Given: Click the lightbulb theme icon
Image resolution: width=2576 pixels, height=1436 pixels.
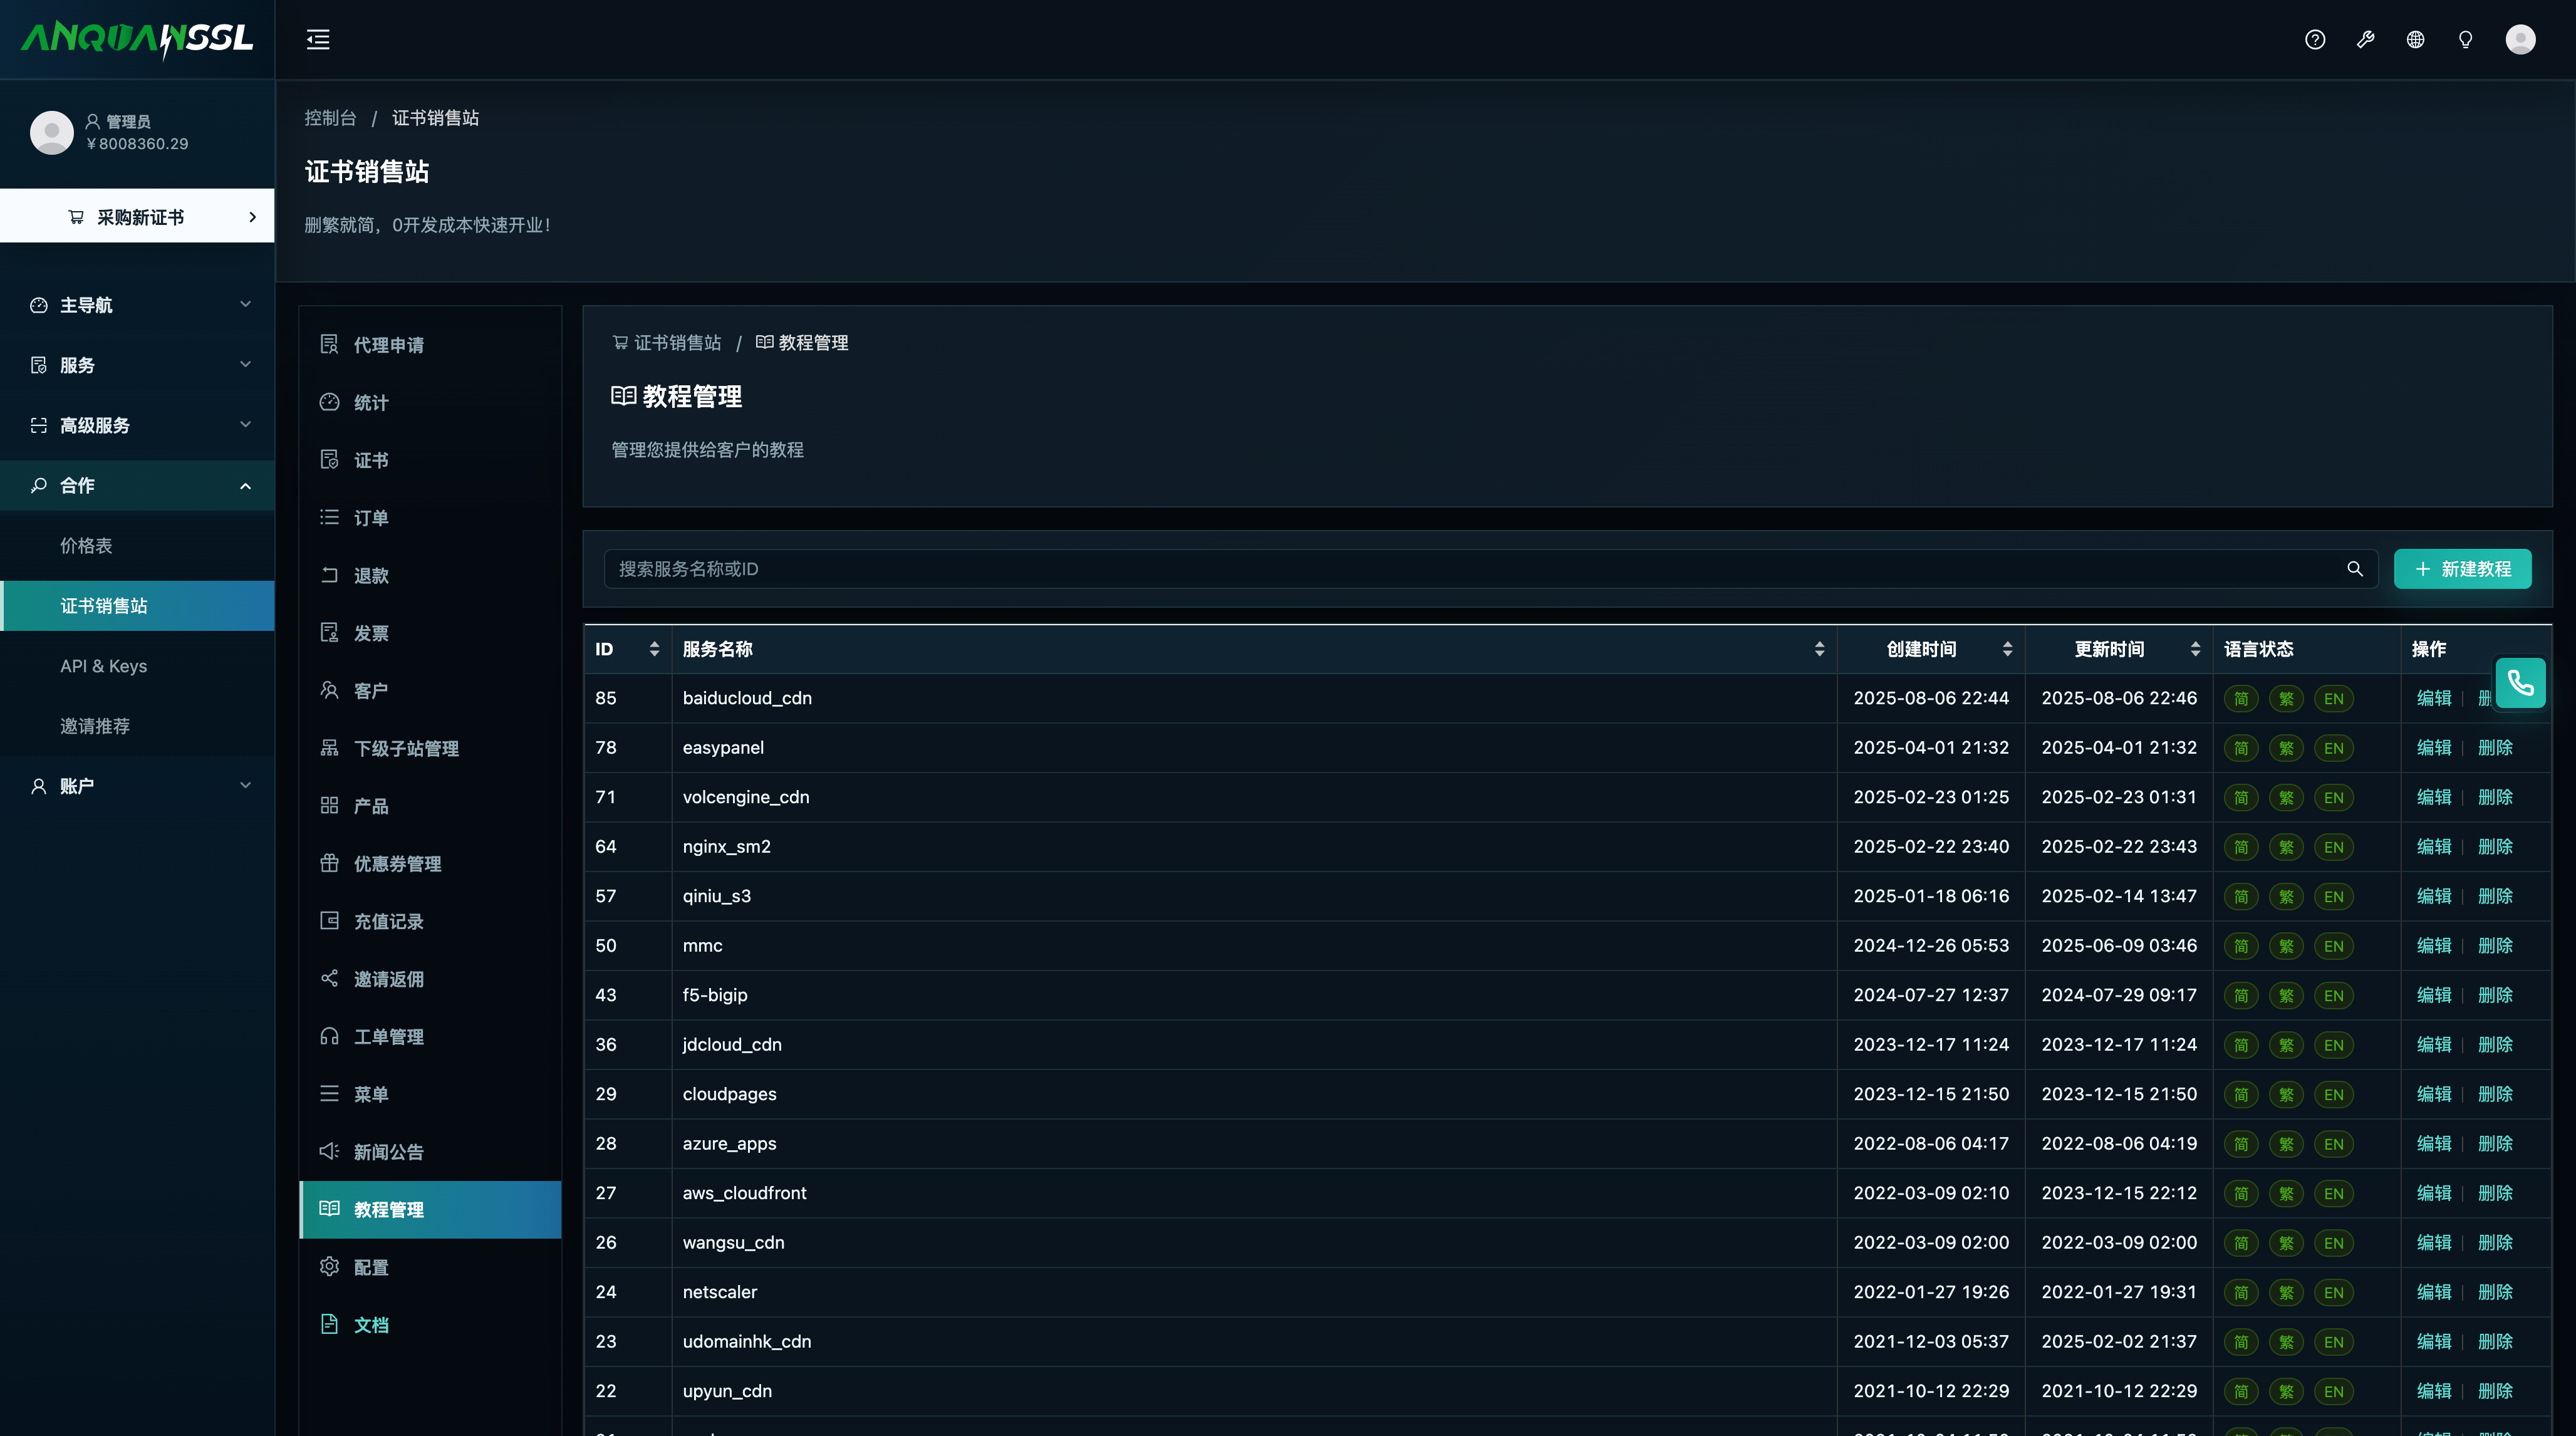Looking at the screenshot, I should 2465,39.
